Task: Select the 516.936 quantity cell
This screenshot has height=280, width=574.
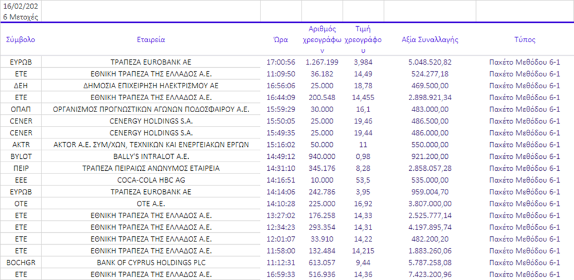Action: 322,274
